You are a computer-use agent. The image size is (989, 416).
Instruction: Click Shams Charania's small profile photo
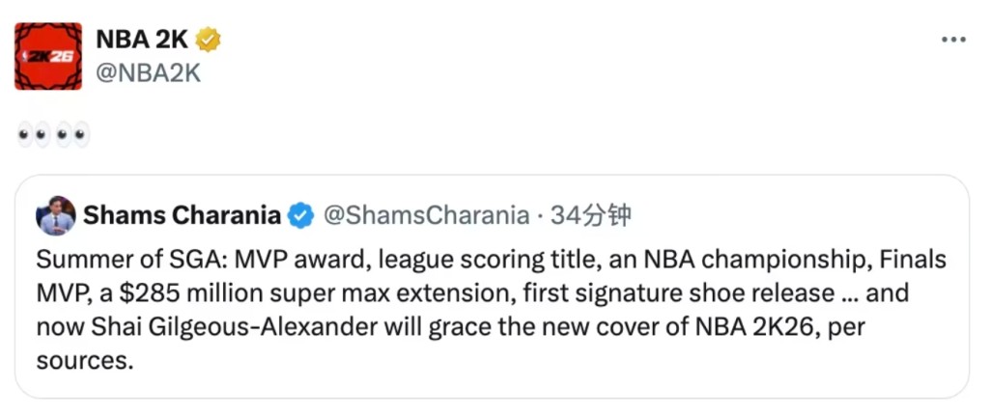pyautogui.click(x=55, y=215)
